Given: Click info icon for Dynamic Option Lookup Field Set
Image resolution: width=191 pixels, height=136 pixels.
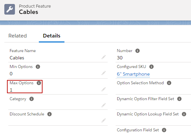Looking at the screenshot, I should click(x=184, y=114).
